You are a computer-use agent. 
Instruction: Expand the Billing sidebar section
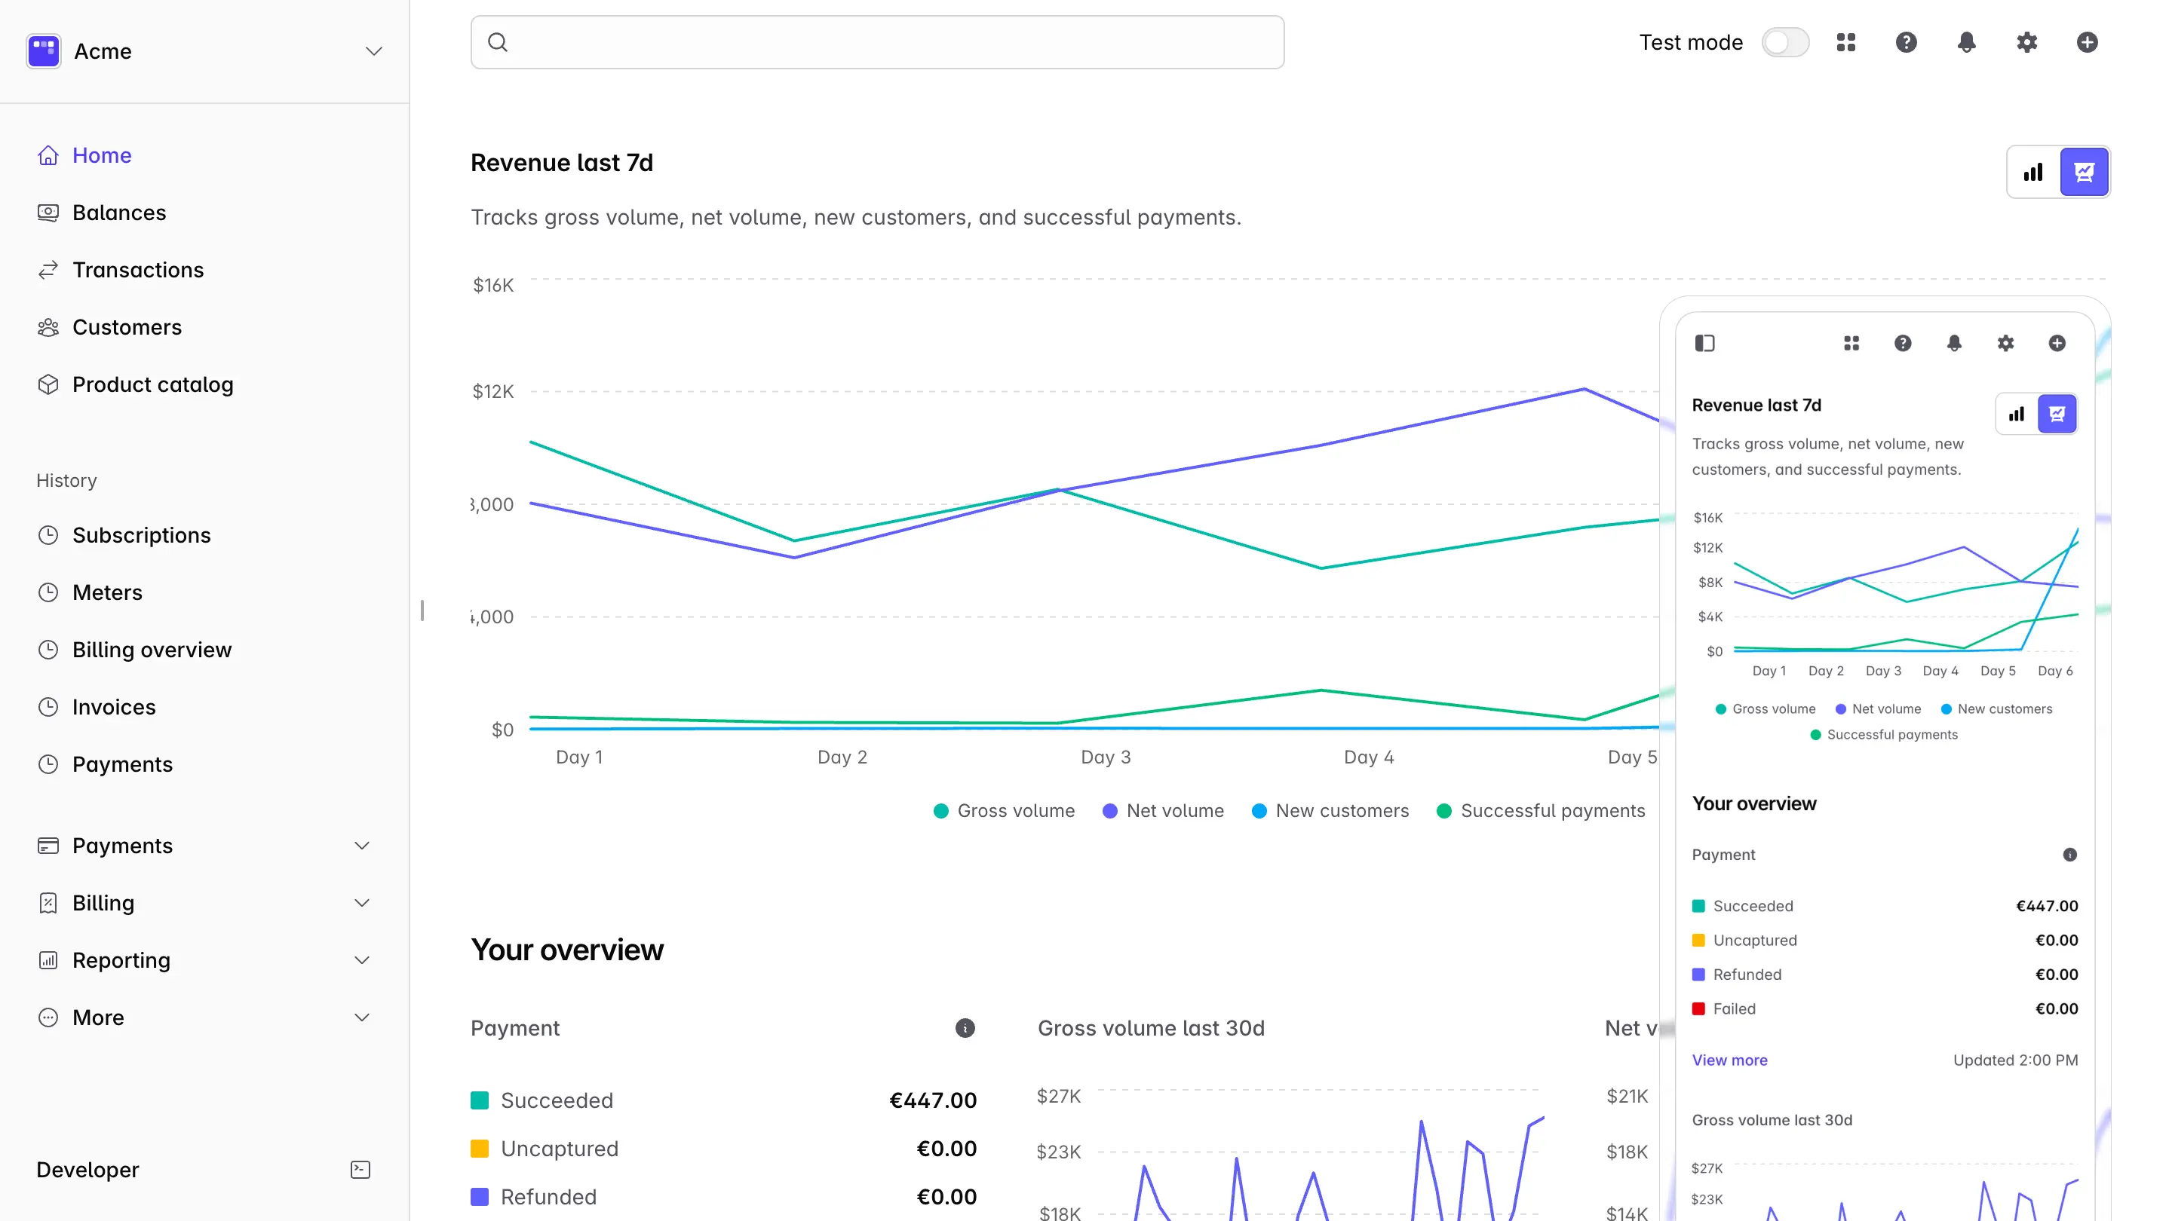pyautogui.click(x=362, y=902)
